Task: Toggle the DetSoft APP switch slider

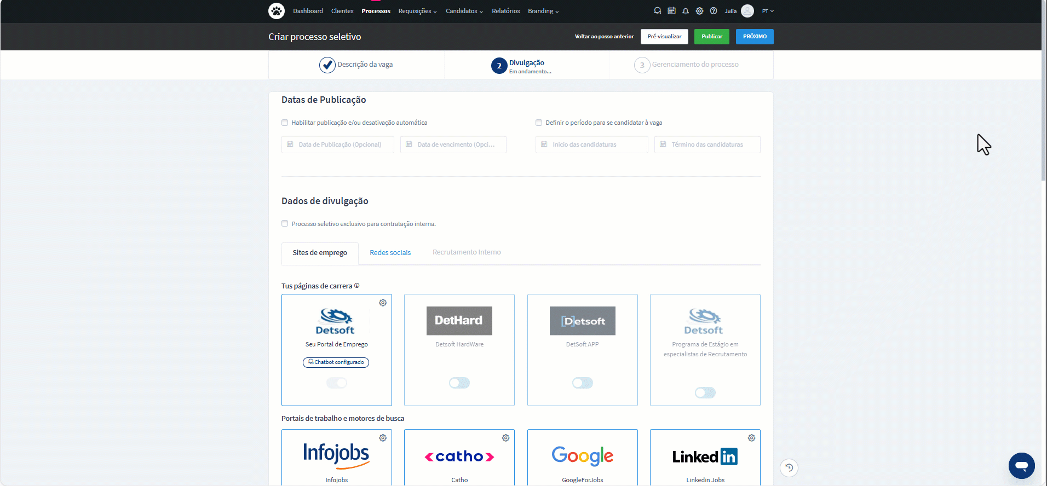Action: coord(582,383)
